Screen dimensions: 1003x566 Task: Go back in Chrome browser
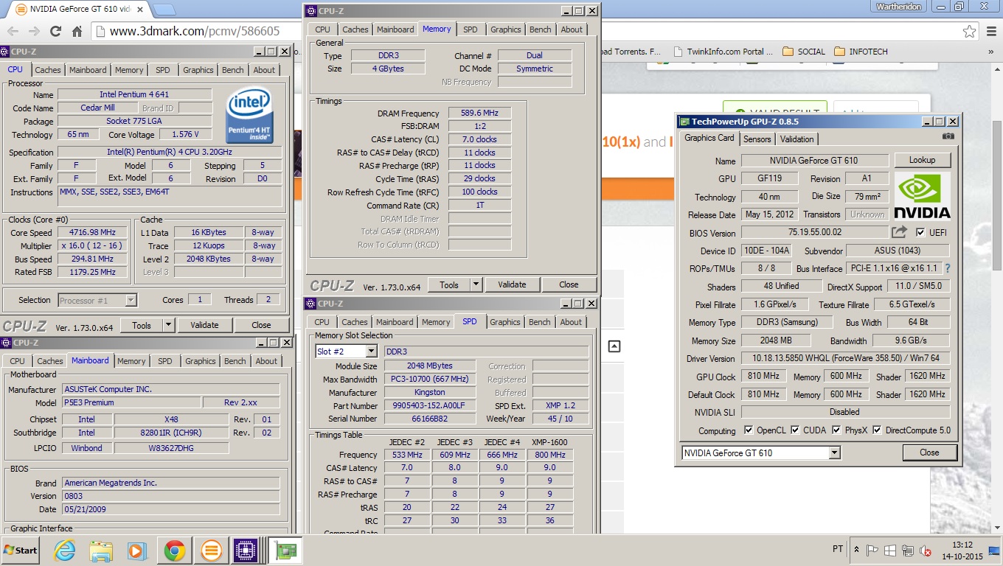[x=13, y=32]
